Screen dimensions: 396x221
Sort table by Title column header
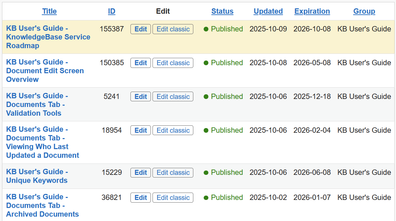tap(49, 11)
